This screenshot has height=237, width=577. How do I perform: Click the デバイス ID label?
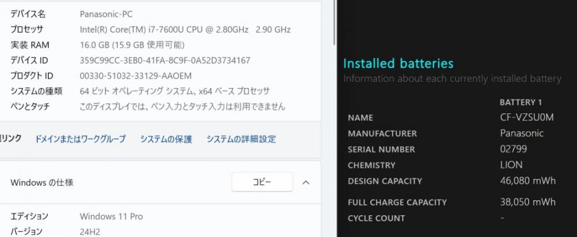click(x=29, y=60)
